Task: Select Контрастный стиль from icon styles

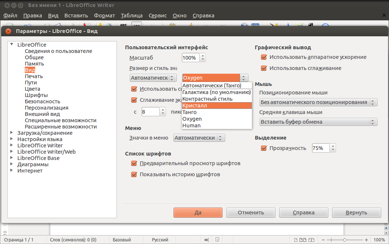Action: point(217,99)
